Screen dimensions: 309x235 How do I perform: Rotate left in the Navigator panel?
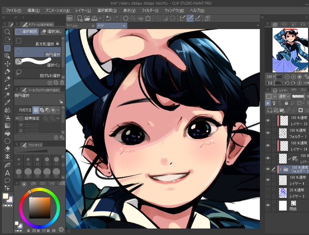coord(287,83)
